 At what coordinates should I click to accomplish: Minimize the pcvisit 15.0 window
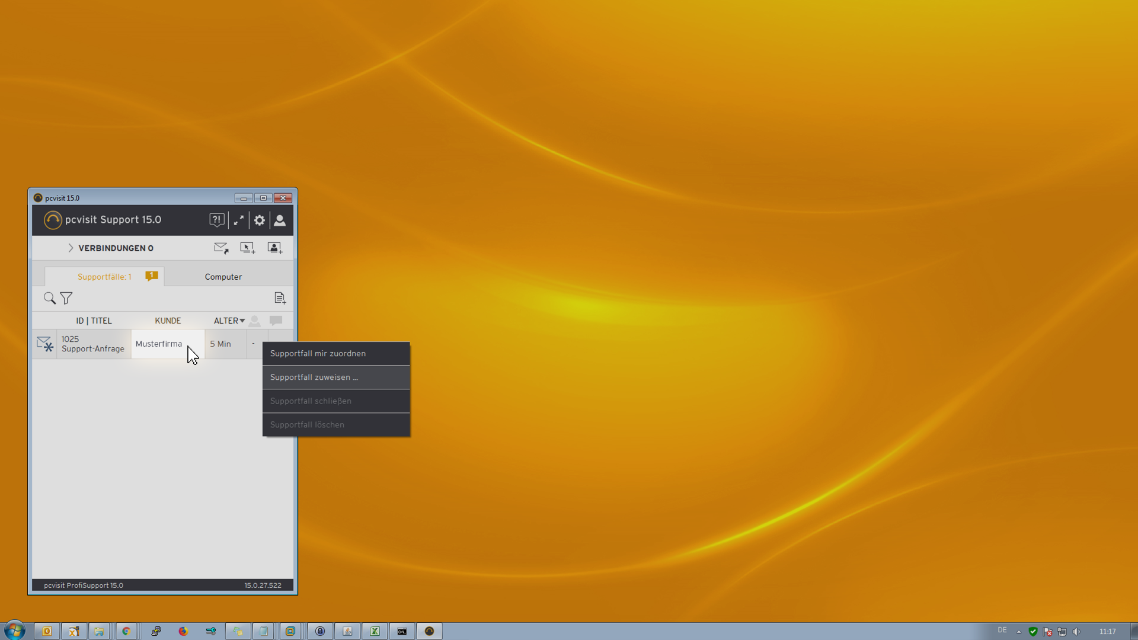click(244, 198)
